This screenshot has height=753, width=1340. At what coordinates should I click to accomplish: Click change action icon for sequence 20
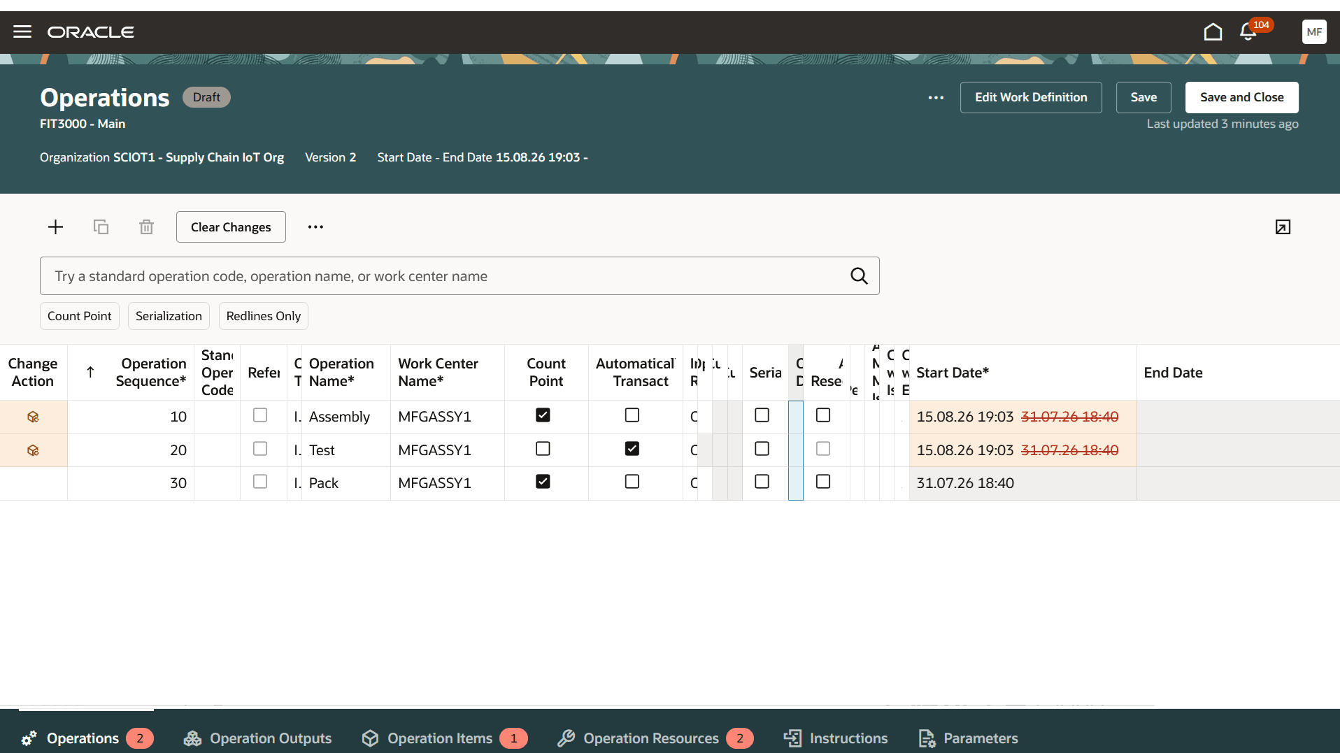[x=33, y=451]
